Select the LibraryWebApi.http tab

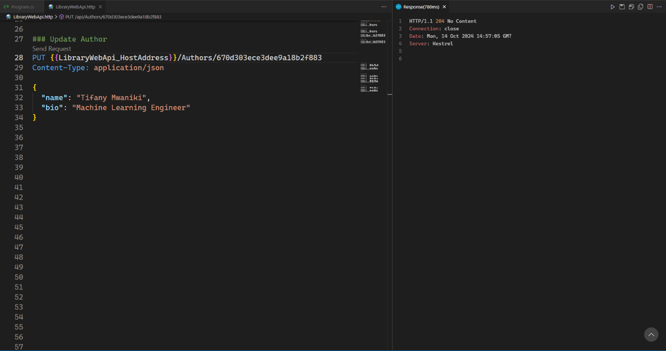point(75,7)
